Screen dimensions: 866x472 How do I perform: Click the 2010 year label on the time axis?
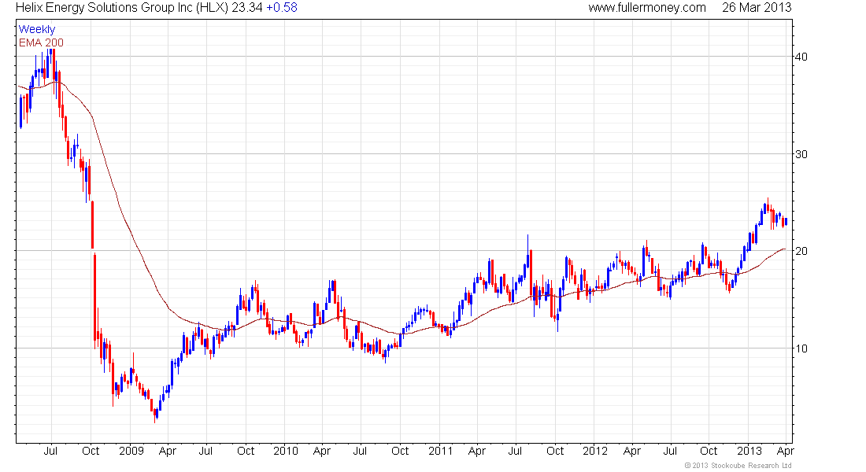pos(286,451)
